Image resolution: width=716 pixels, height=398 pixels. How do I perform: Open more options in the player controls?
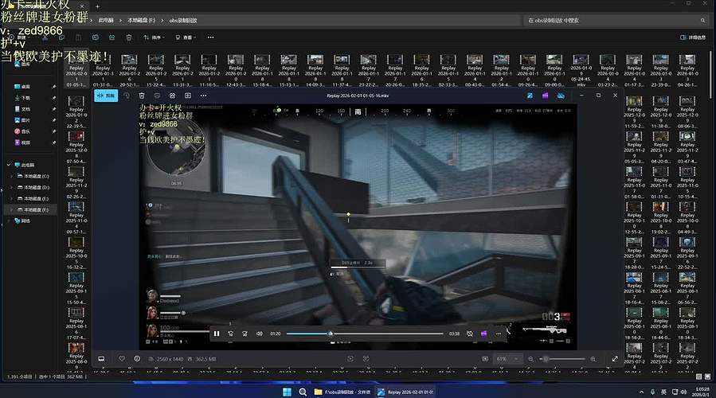pos(499,334)
